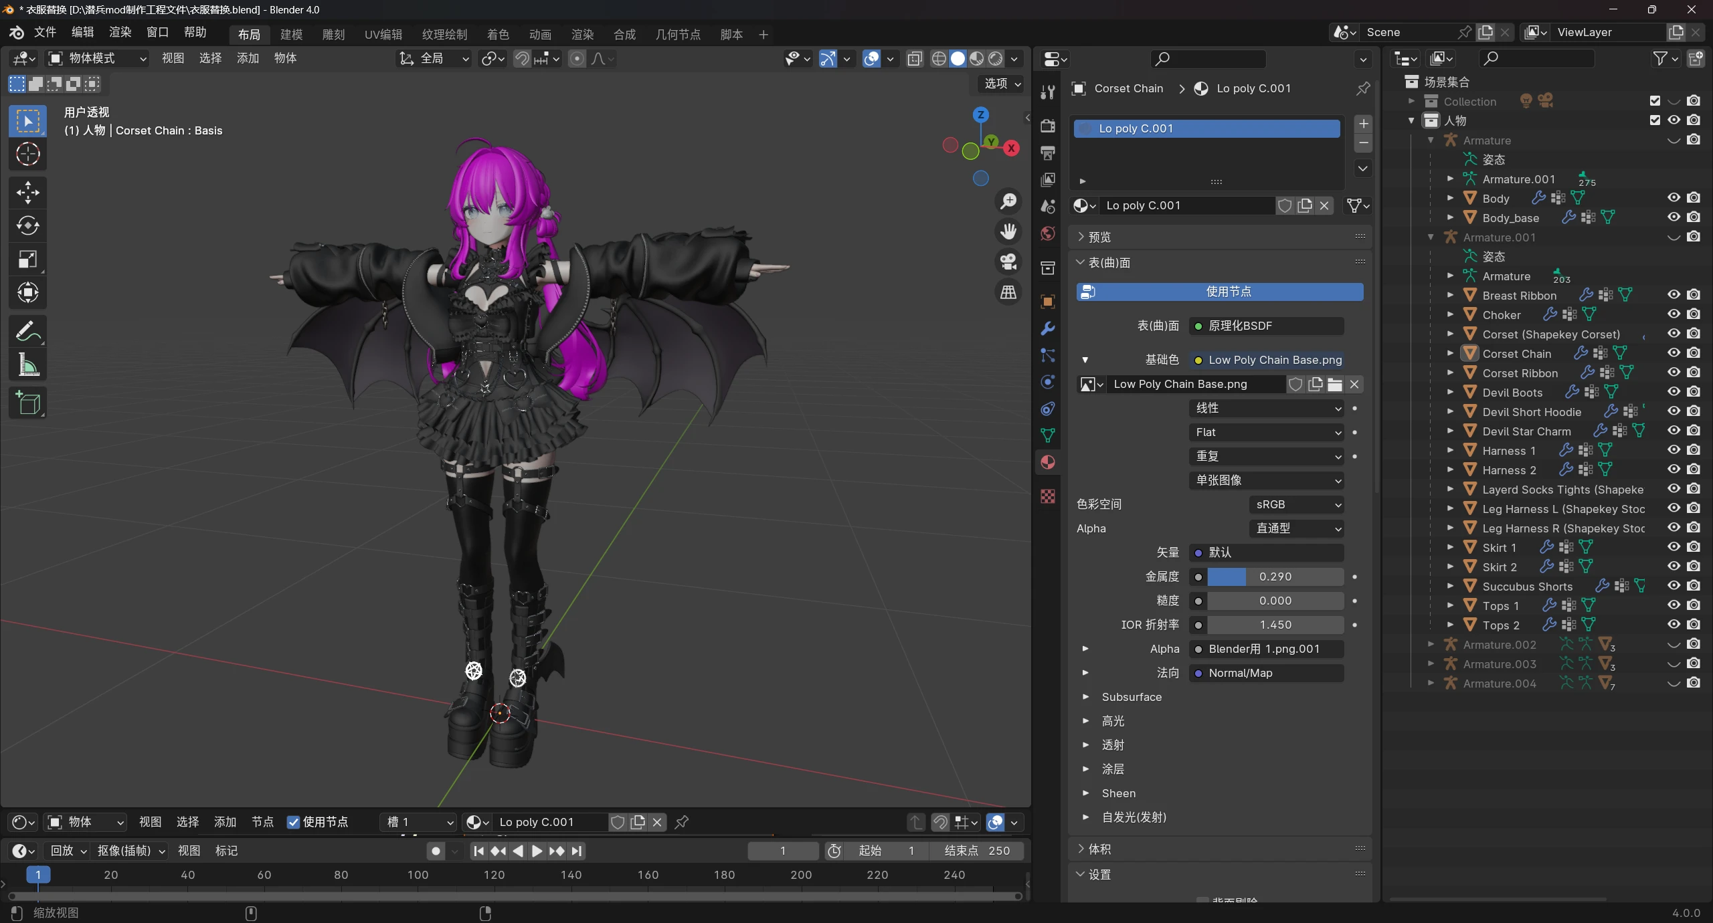Uncheck the Collection exclude checkbox
This screenshot has width=1713, height=923.
coord(1655,101)
